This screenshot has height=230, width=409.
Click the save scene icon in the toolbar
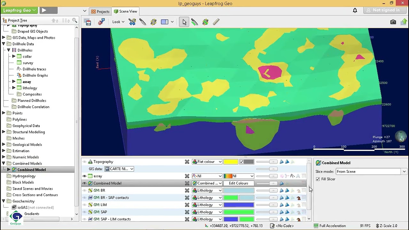(x=88, y=22)
